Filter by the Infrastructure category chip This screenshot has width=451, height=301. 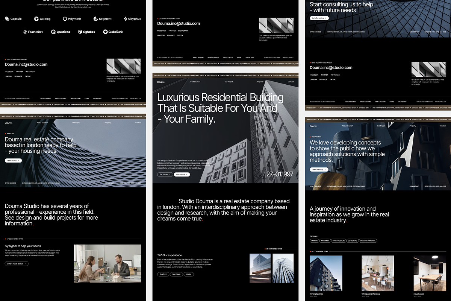(x=339, y=241)
